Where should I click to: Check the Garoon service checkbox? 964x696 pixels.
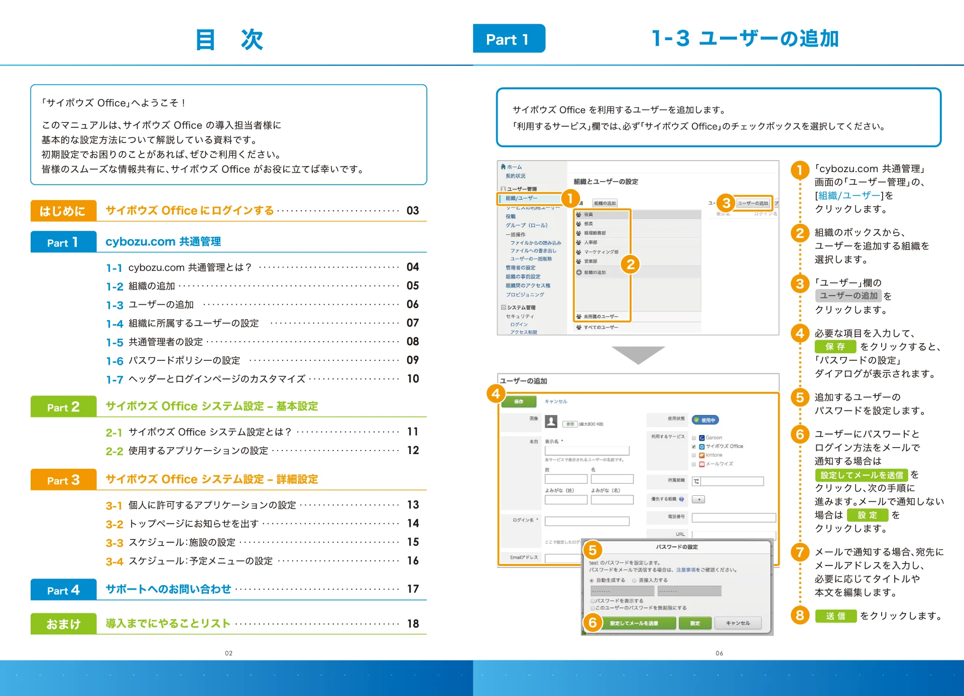pyautogui.click(x=694, y=438)
